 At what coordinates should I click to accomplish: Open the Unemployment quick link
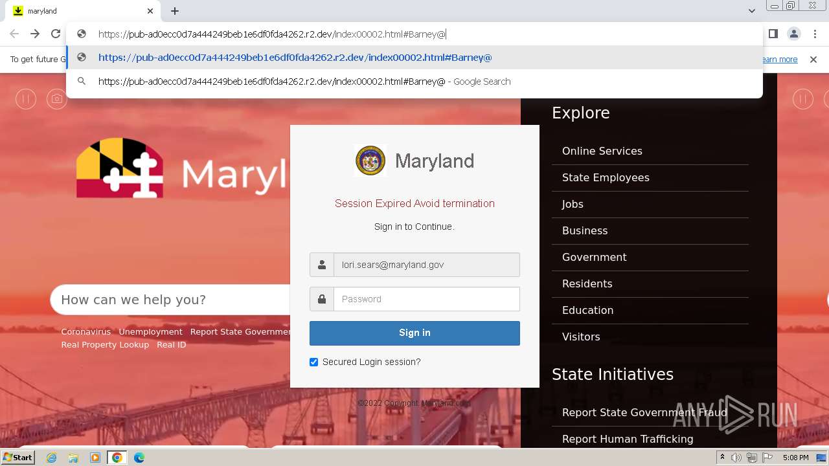pyautogui.click(x=150, y=331)
